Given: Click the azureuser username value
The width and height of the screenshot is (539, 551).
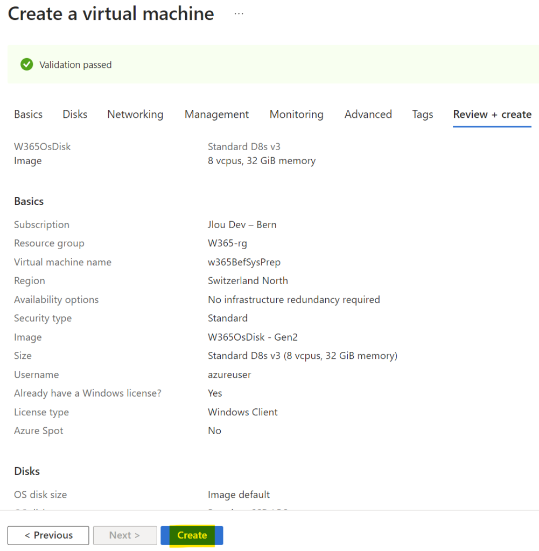Looking at the screenshot, I should pos(229,375).
